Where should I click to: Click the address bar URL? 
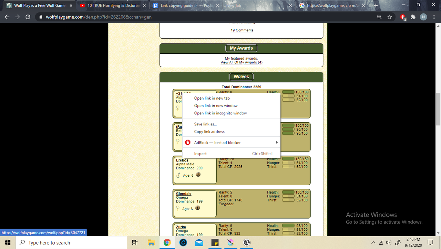[x=98, y=17]
